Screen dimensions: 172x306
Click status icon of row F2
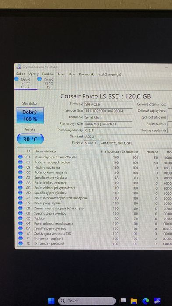pos(21,243)
